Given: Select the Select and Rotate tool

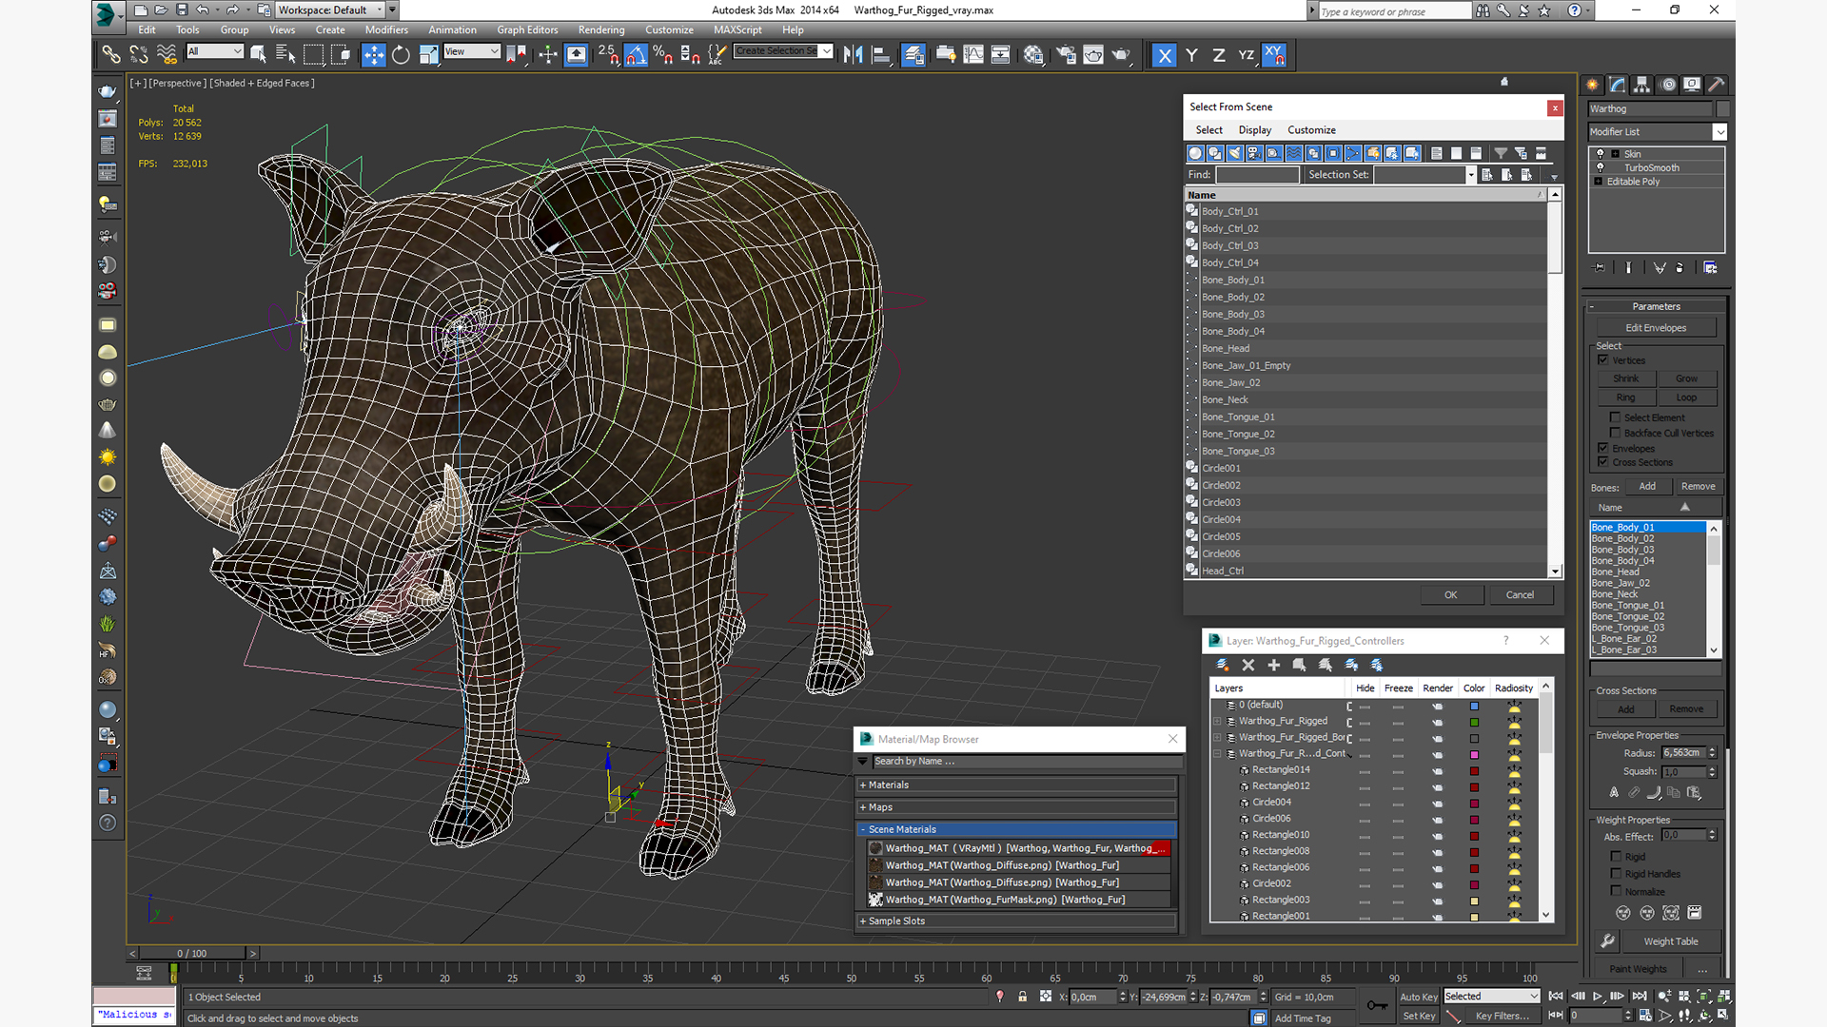Looking at the screenshot, I should 402,55.
